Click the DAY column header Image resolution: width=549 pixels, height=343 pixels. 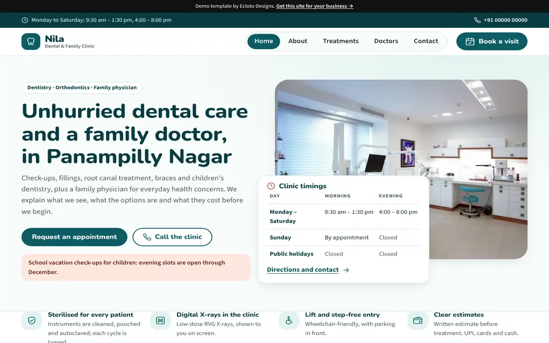[275, 196]
